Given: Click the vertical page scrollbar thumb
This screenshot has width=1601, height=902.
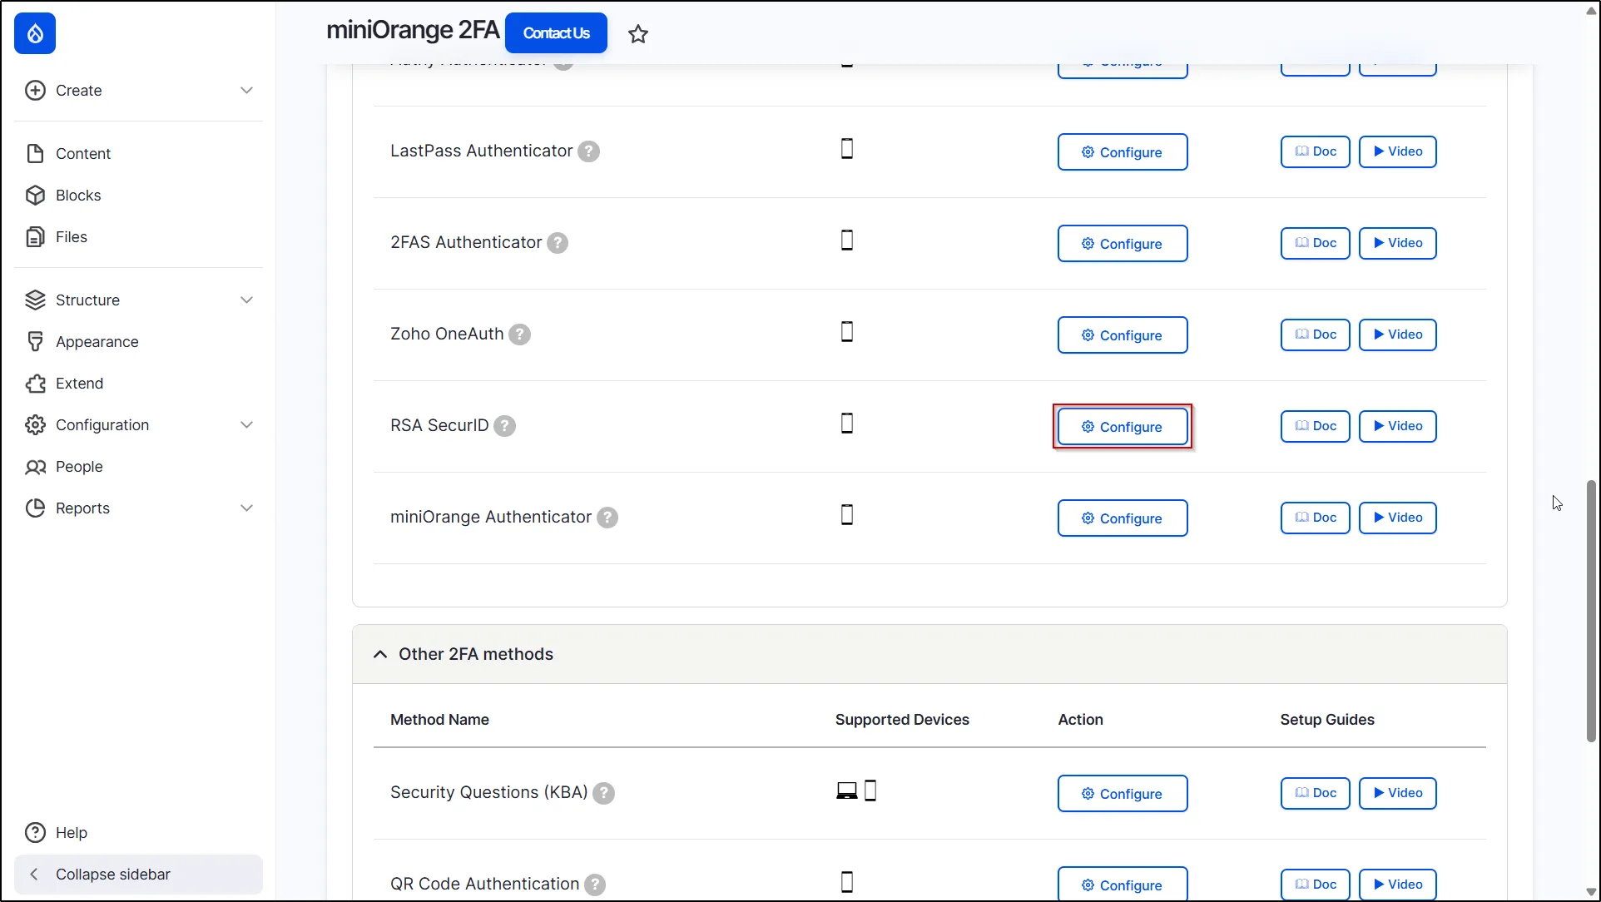Looking at the screenshot, I should tap(1591, 611).
